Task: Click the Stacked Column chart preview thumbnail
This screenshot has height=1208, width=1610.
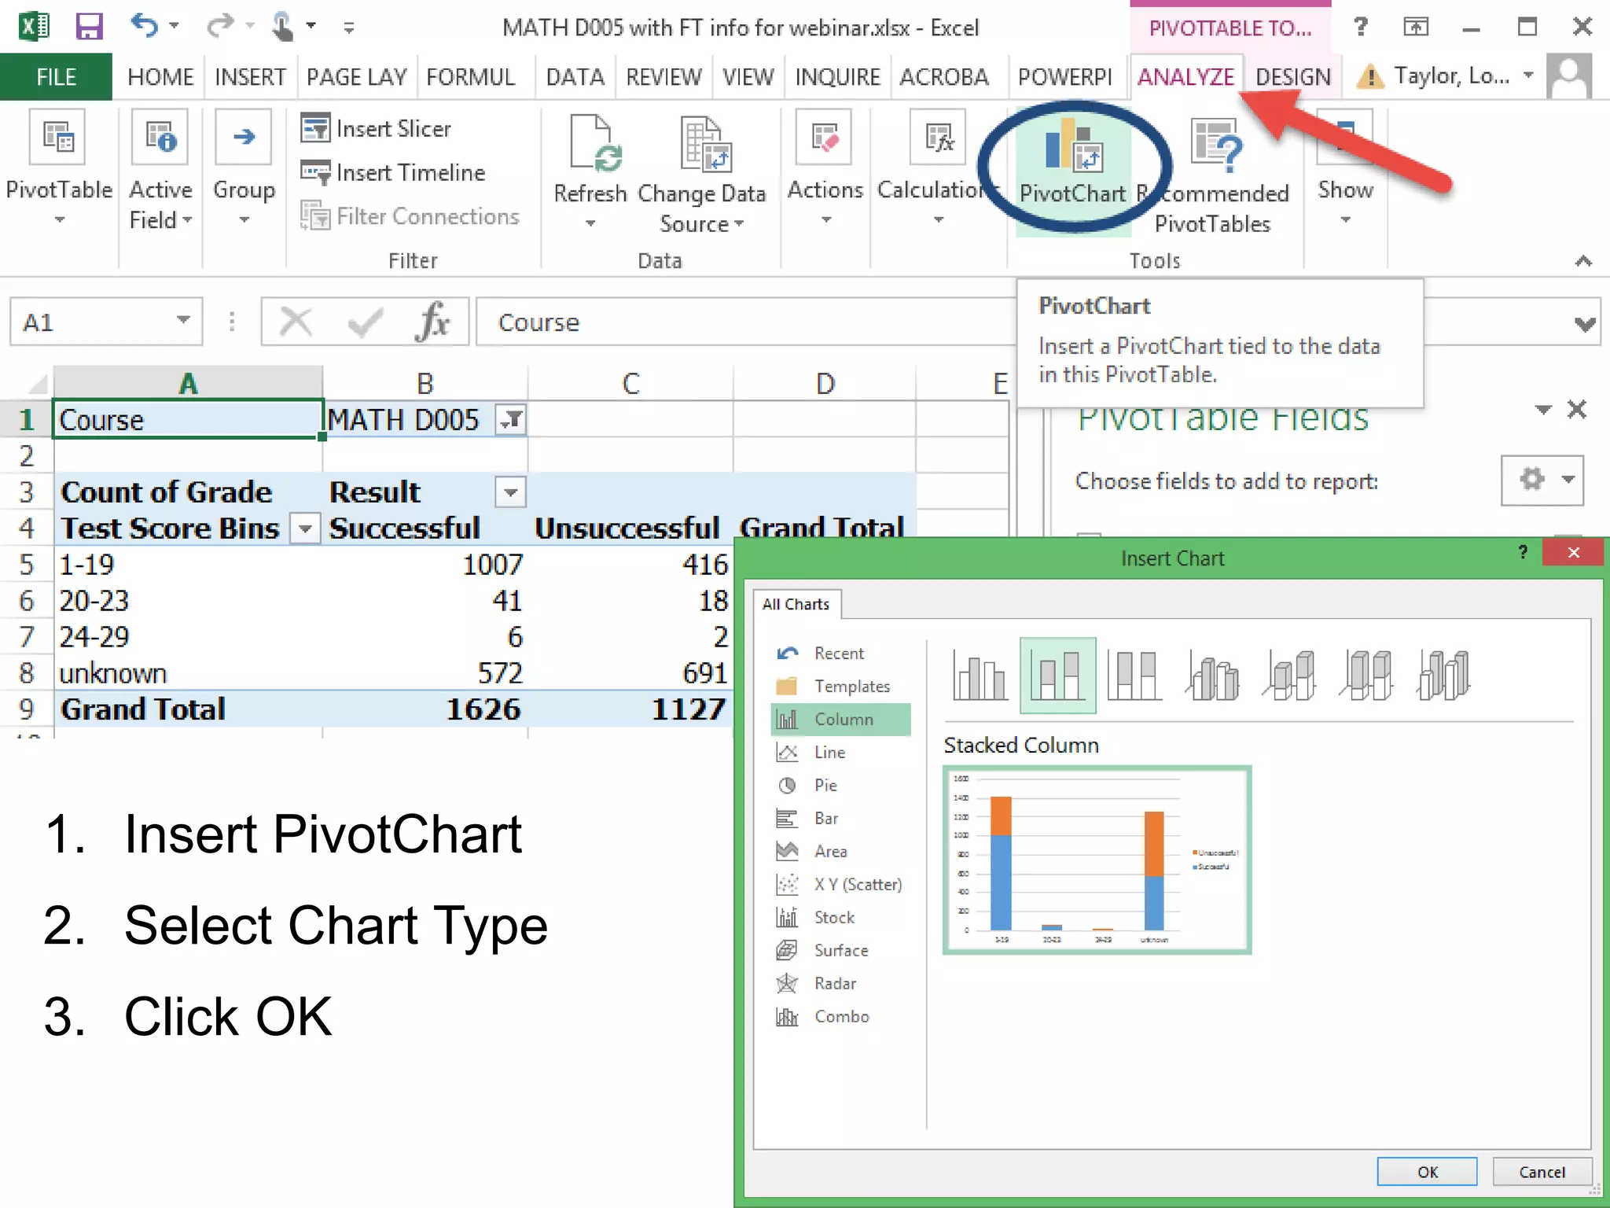Action: [x=1097, y=860]
